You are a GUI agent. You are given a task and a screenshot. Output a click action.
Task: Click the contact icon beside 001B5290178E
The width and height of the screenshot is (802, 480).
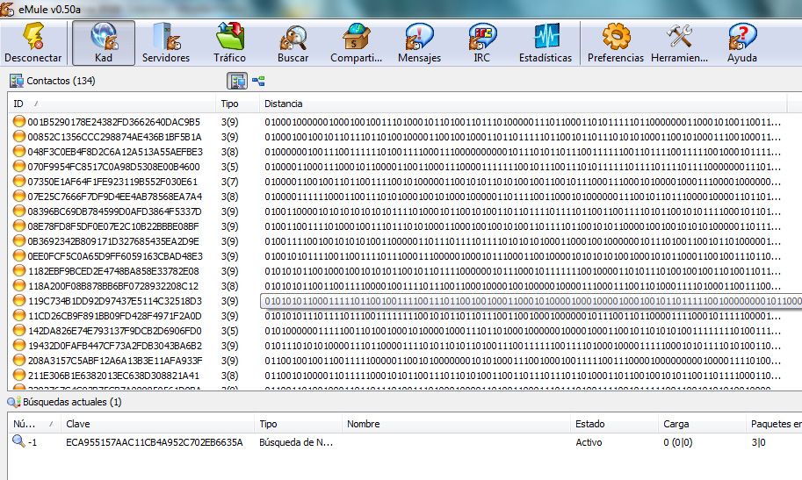[x=19, y=121]
